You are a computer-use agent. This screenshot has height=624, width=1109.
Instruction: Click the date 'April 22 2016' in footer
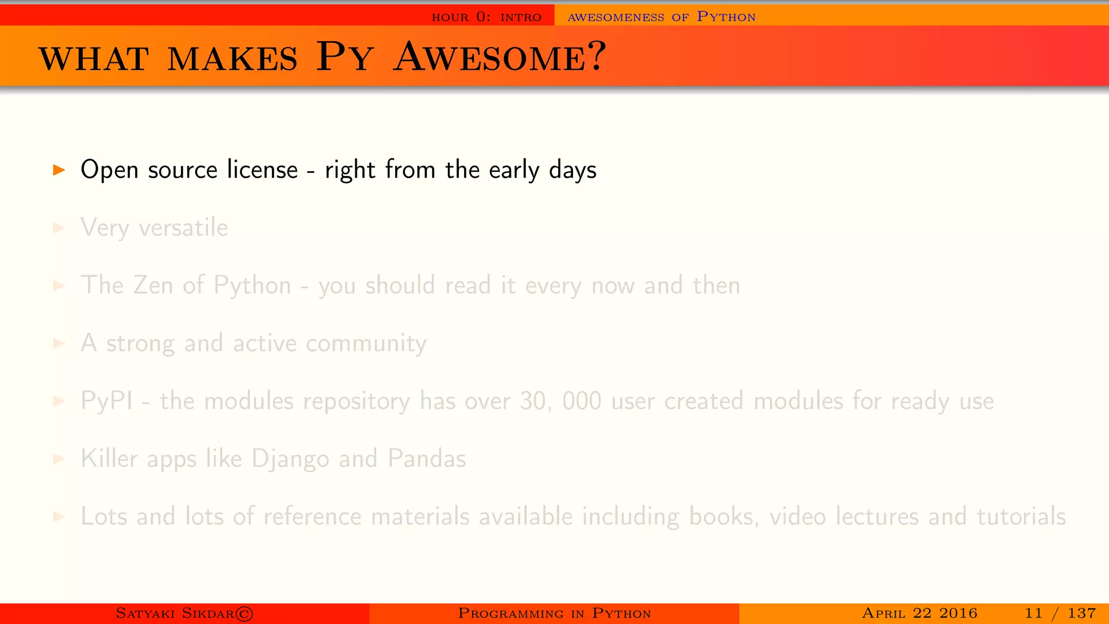[x=919, y=613]
